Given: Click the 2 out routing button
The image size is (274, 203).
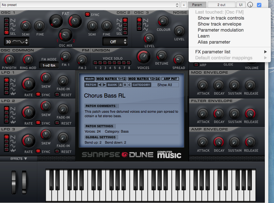Looking at the screenshot, I should [221, 5].
